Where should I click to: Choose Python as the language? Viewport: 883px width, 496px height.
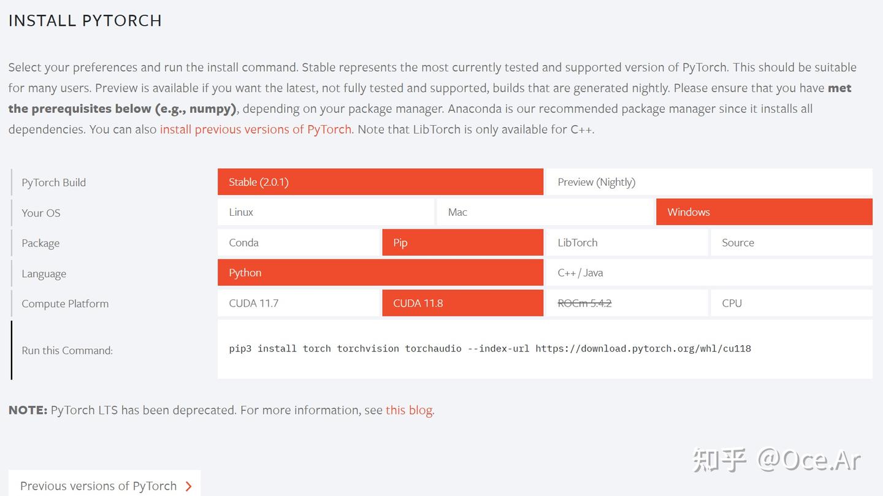380,273
